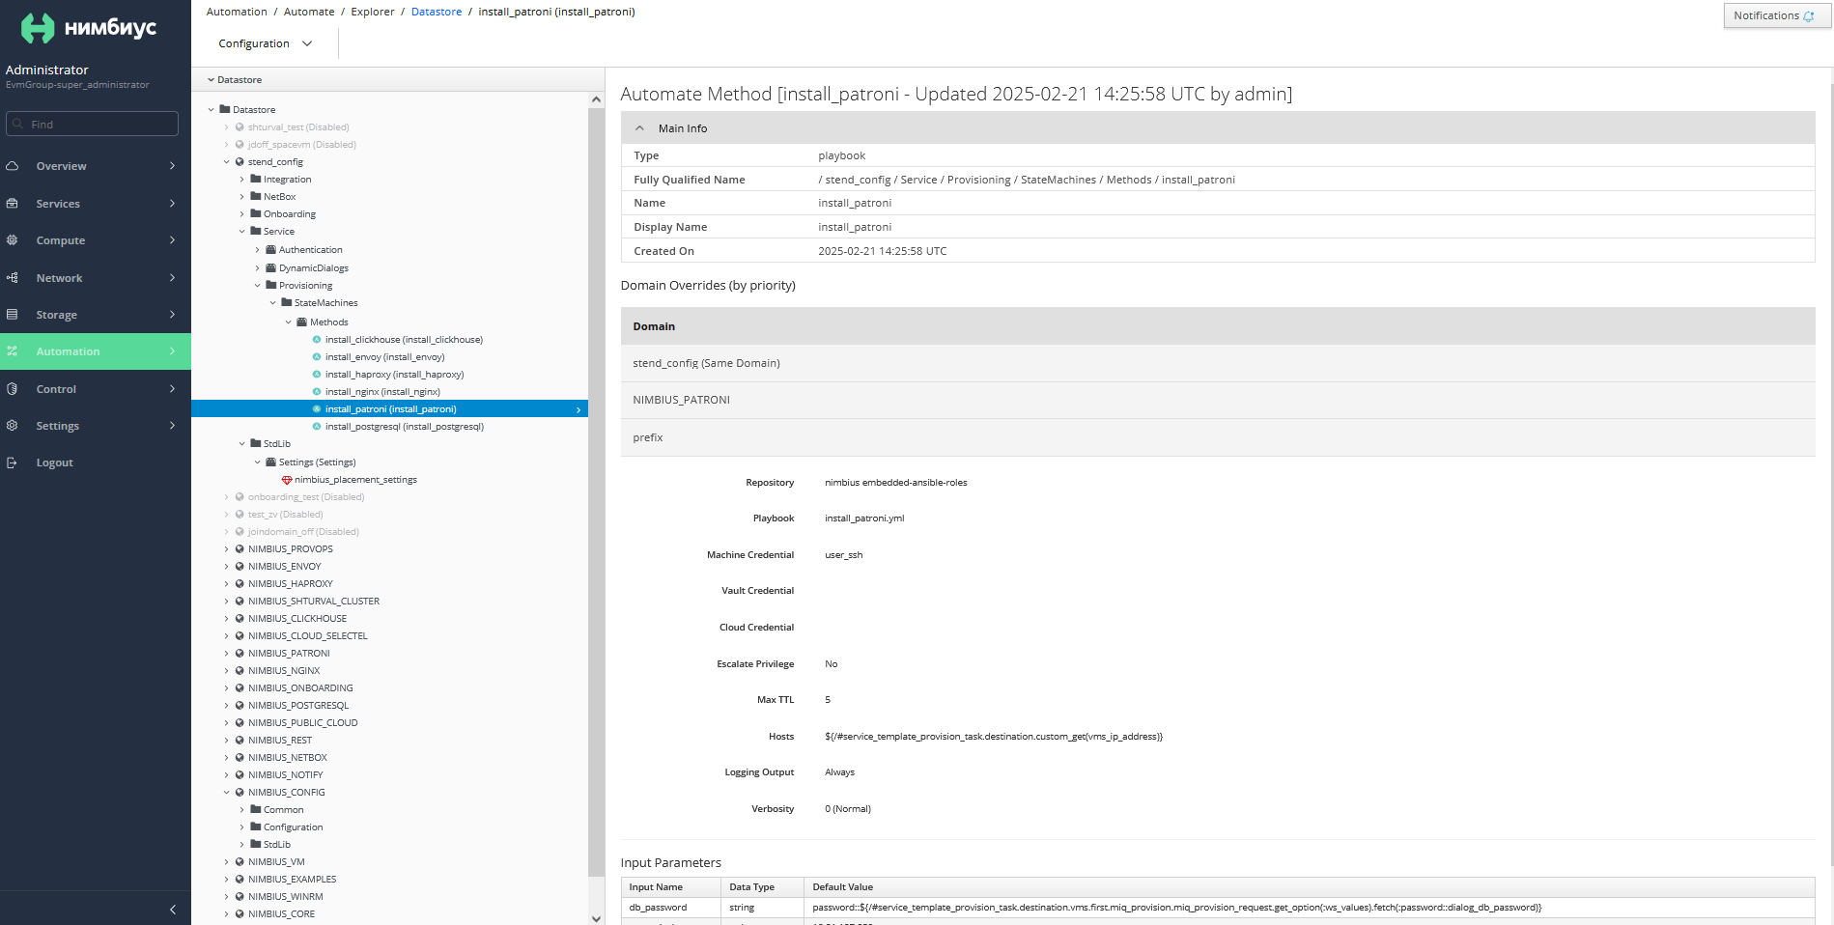The width and height of the screenshot is (1834, 925).
Task: Open the Overview menu
Action: tap(96, 166)
